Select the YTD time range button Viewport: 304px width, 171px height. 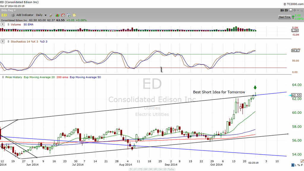(x=140, y=169)
